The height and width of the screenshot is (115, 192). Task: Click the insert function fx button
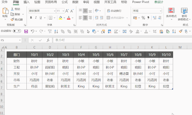click(48, 40)
